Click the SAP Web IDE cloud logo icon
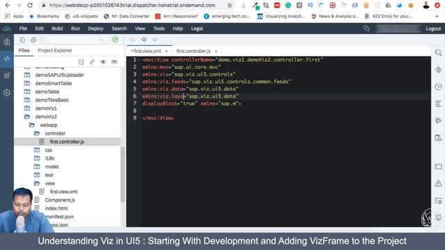The image size is (445, 250). tap(7, 28)
